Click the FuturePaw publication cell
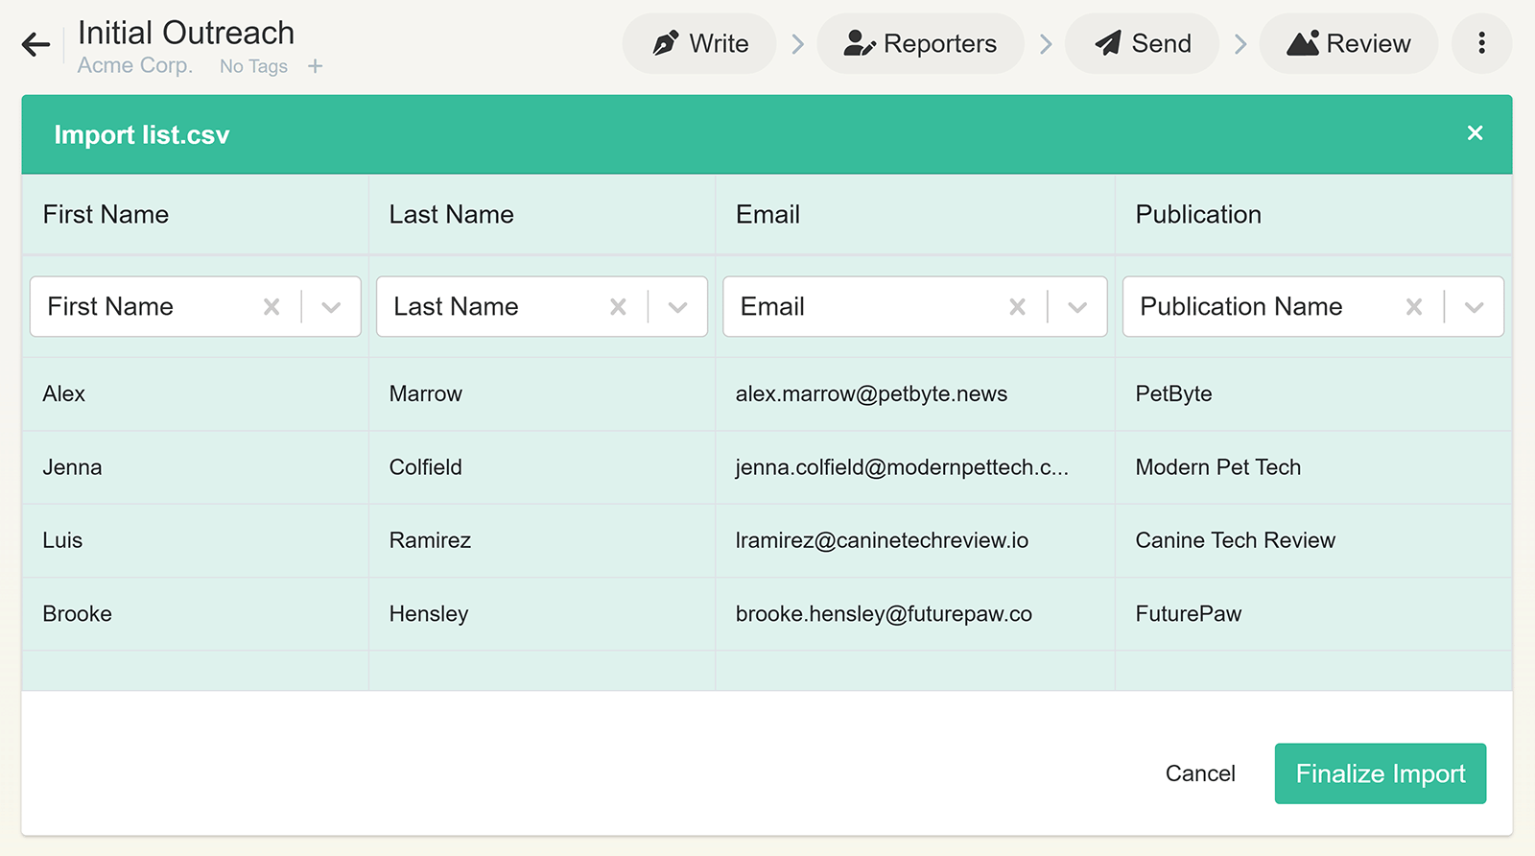The width and height of the screenshot is (1535, 856). tap(1313, 614)
